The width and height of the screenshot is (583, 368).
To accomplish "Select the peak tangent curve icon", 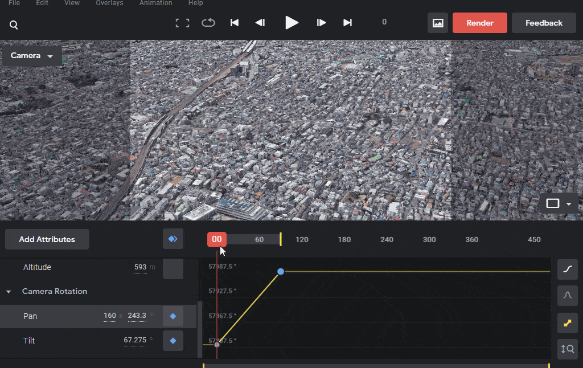I will coord(568,296).
